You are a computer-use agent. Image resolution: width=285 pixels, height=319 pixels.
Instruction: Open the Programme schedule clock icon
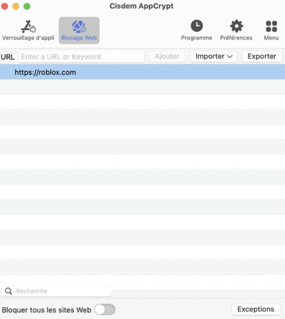196,26
